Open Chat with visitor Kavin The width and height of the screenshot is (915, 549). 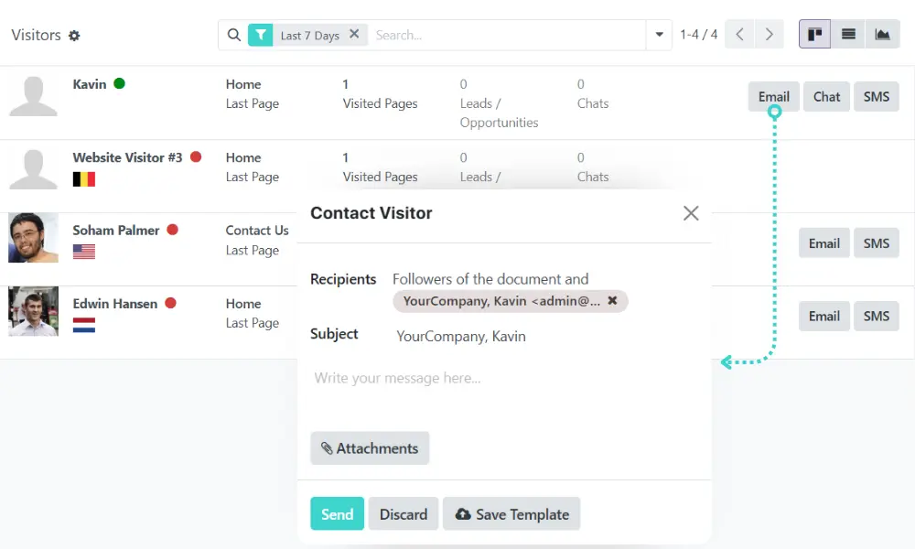point(826,97)
